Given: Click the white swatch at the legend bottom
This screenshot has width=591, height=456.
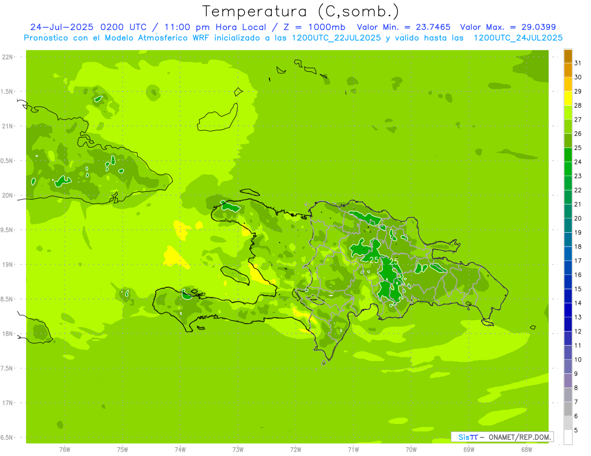Looking at the screenshot, I should pyautogui.click(x=568, y=437).
